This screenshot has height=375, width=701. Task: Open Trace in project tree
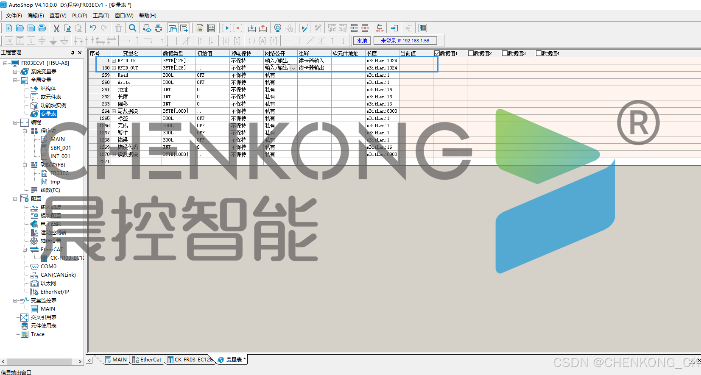pyautogui.click(x=37, y=334)
